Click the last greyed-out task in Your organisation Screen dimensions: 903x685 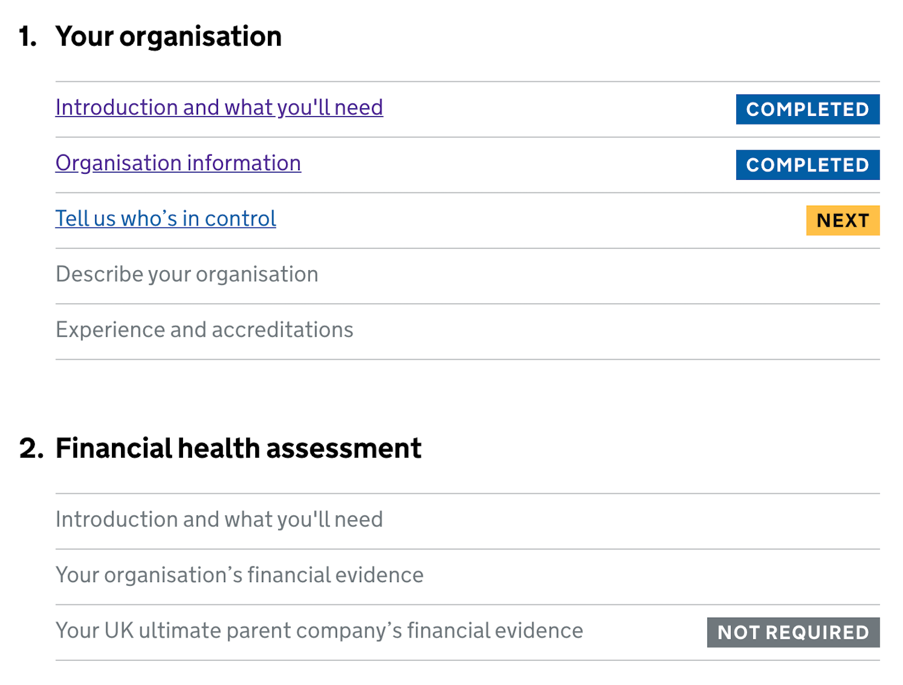[204, 330]
